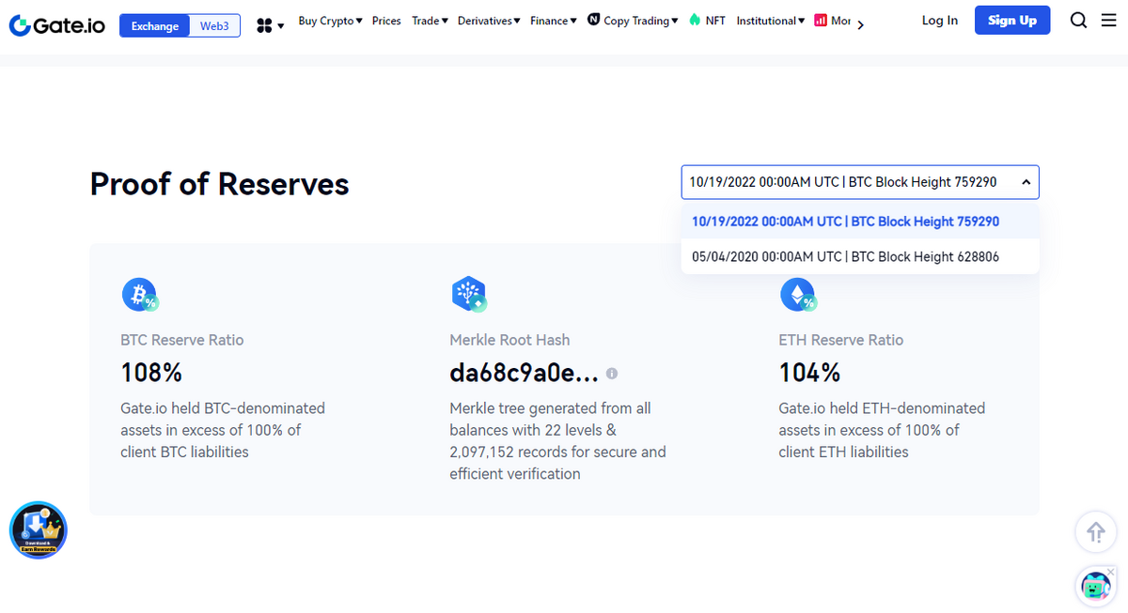Expand the Copy Trading menu
Image resolution: width=1128 pixels, height=613 pixels.
pos(633,21)
